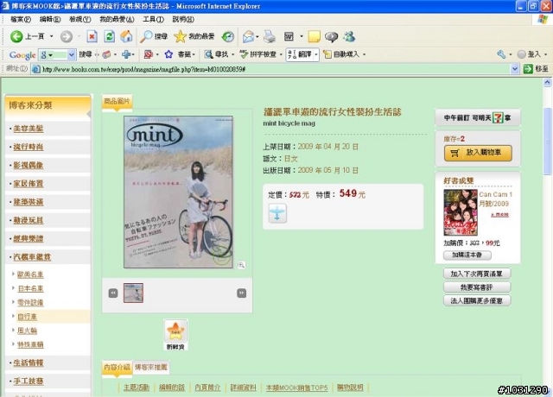
Task: Click Google toolbar AutoFill button
Action: point(341,54)
